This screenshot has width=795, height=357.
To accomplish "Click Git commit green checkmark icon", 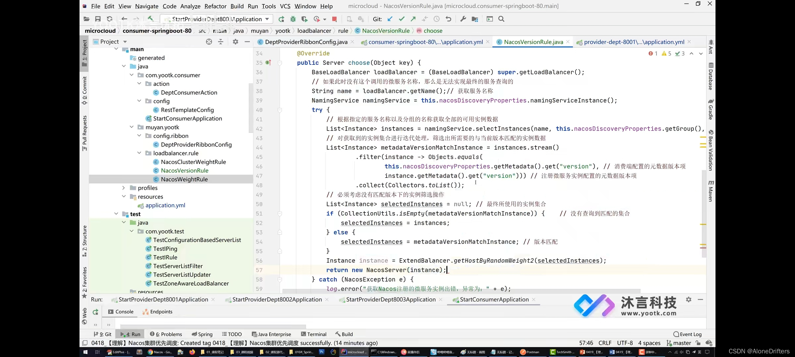I will [401, 19].
